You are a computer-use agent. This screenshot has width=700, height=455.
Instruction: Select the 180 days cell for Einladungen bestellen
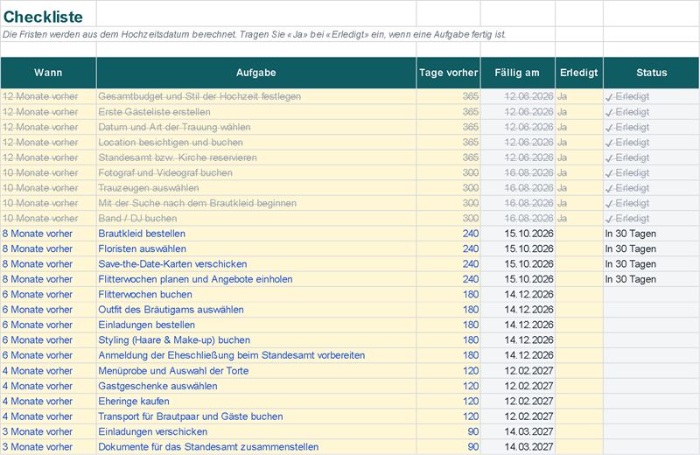point(448,325)
